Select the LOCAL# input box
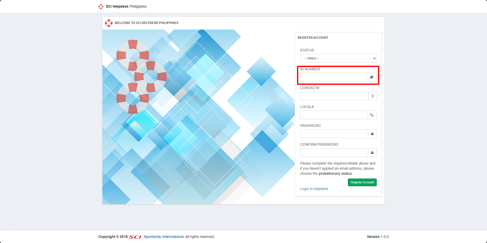Image resolution: width=487 pixels, height=243 pixels. (334, 115)
